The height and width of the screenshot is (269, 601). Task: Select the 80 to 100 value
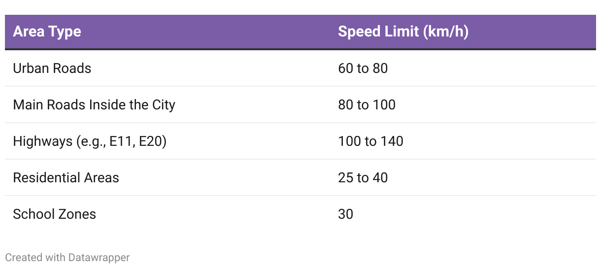[367, 105]
